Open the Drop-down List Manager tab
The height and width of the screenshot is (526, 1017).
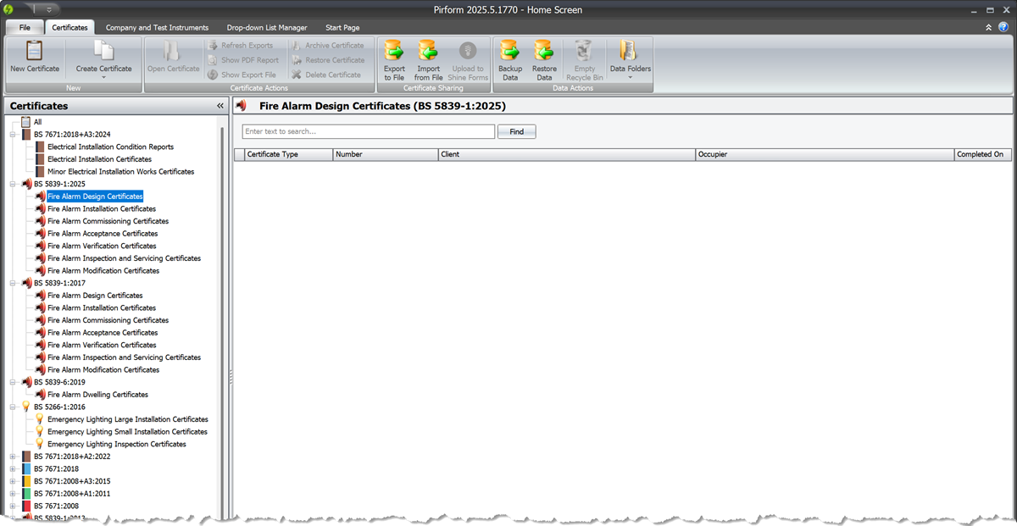point(265,27)
